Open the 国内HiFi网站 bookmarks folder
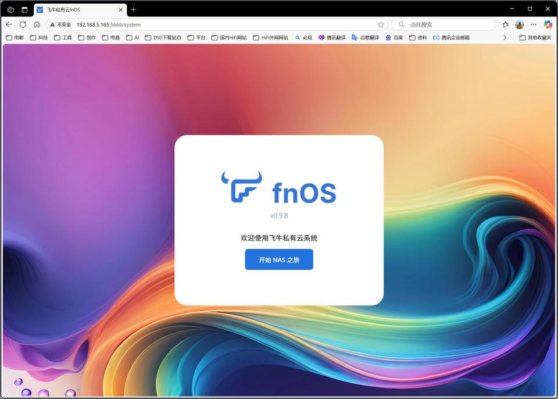This screenshot has height=399, width=558. click(x=229, y=37)
